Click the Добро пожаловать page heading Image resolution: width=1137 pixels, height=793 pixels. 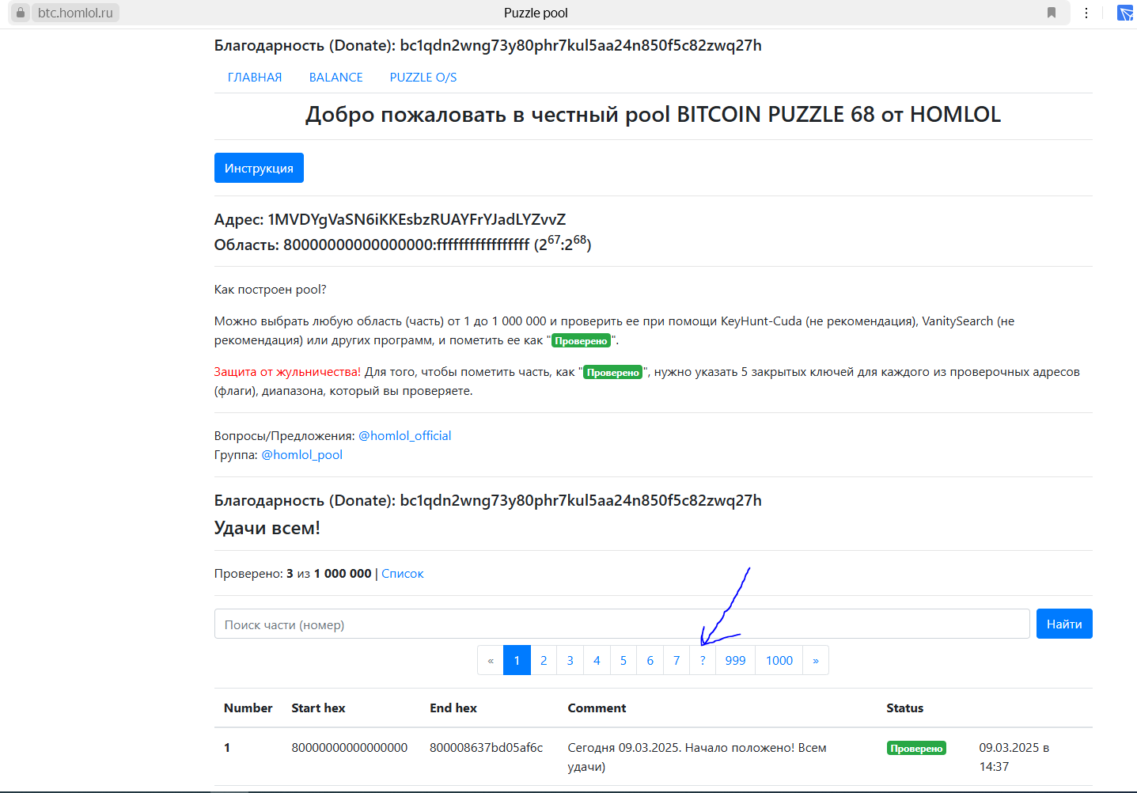tap(653, 115)
